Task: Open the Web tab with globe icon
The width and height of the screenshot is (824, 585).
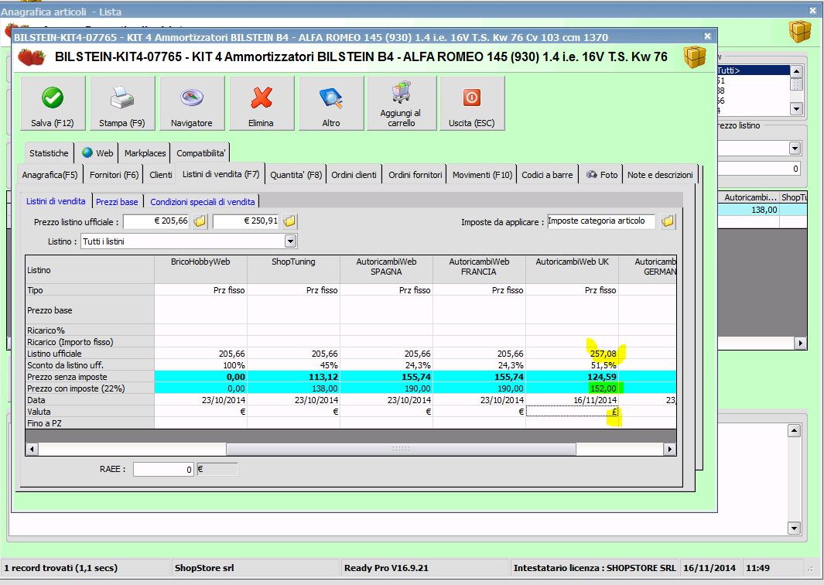Action: pyautogui.click(x=97, y=153)
